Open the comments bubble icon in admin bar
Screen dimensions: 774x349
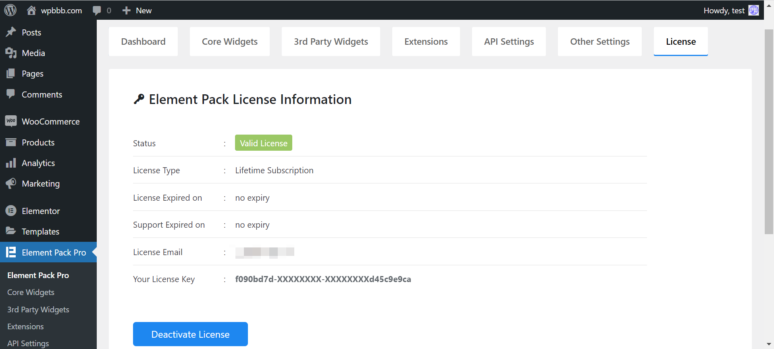pyautogui.click(x=97, y=10)
